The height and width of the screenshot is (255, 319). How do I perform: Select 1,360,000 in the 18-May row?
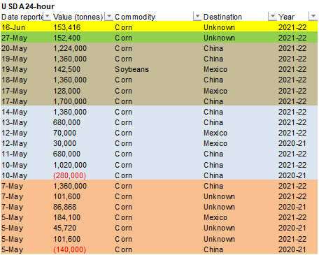(70, 80)
